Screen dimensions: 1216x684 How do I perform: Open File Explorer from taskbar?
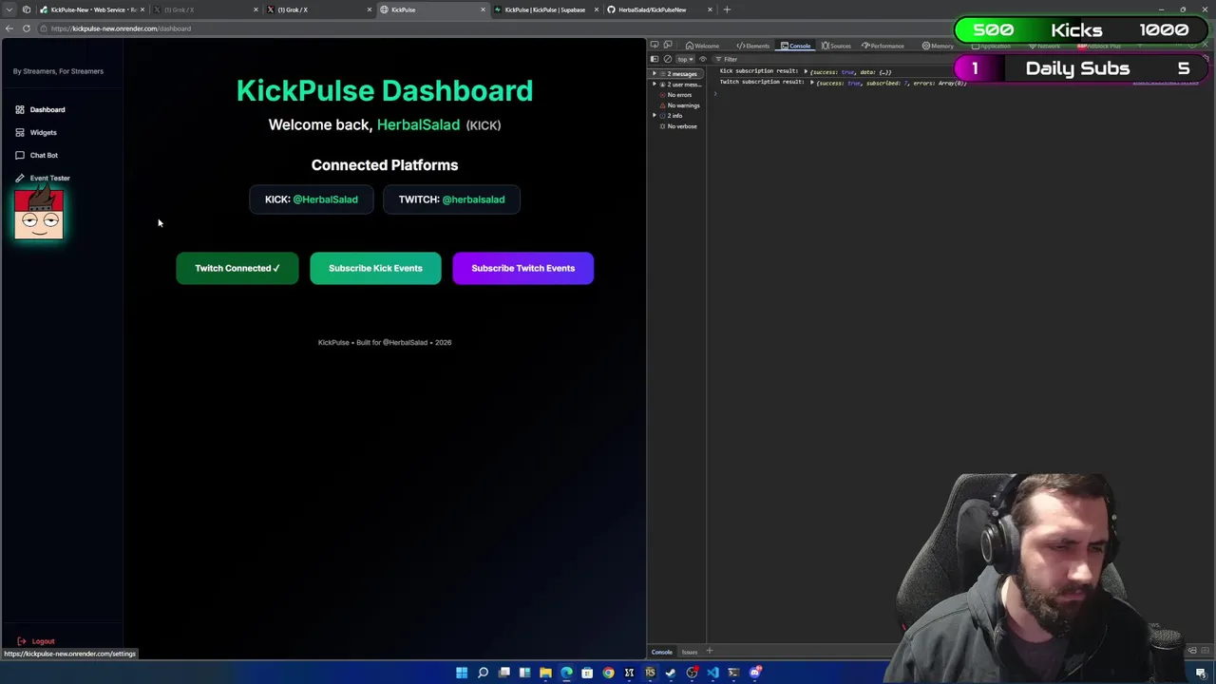[x=545, y=673]
